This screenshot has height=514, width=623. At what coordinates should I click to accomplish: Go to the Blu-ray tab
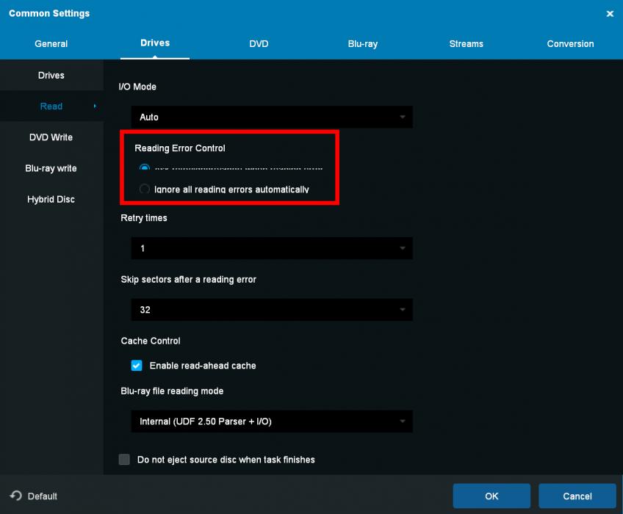pyautogui.click(x=362, y=44)
